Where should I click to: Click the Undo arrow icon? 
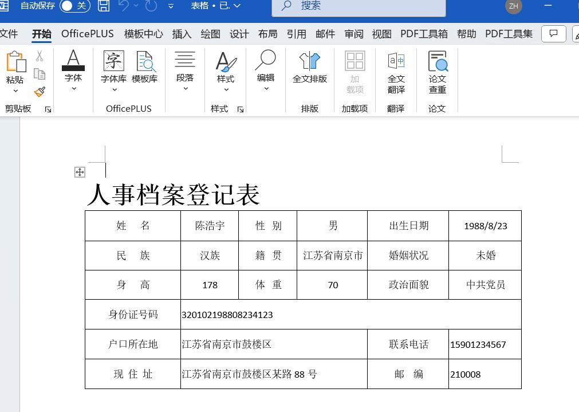124,6
